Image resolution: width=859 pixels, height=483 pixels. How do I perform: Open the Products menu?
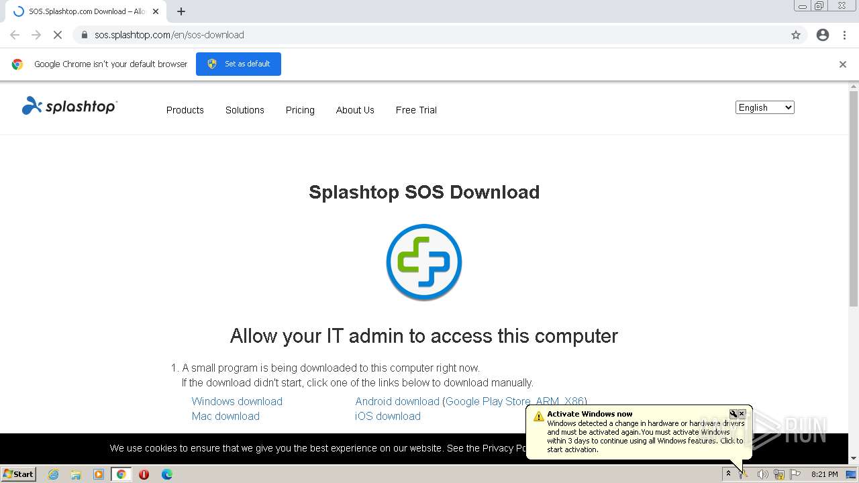(x=185, y=110)
